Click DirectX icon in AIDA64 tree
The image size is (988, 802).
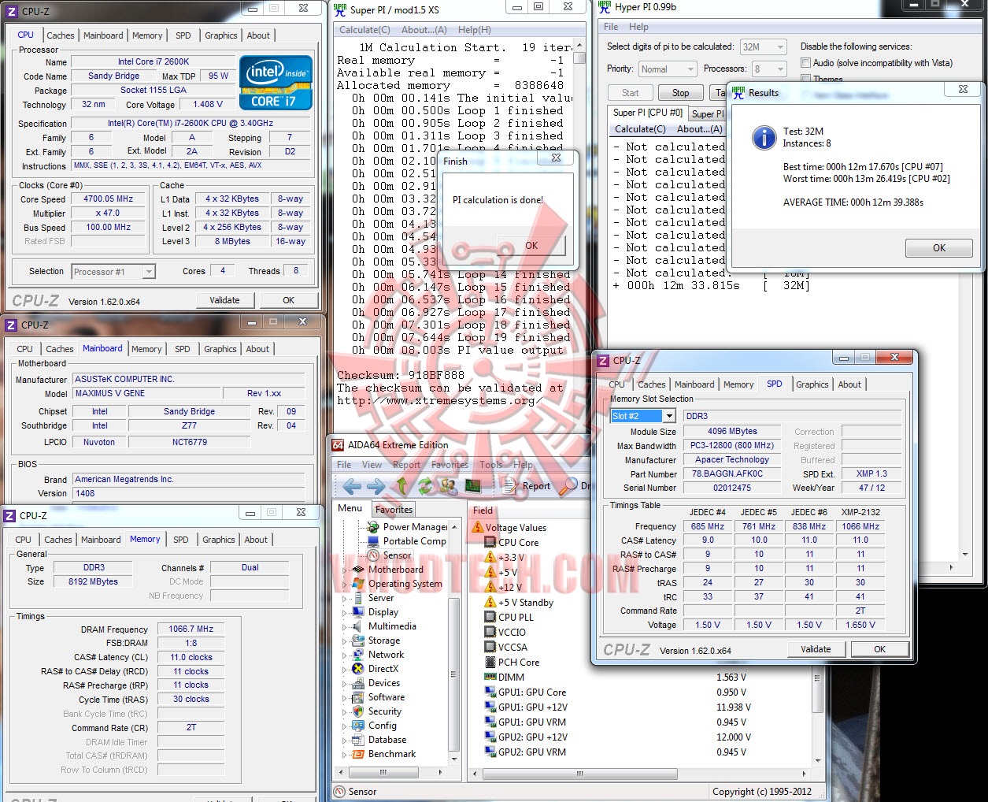pyautogui.click(x=359, y=669)
